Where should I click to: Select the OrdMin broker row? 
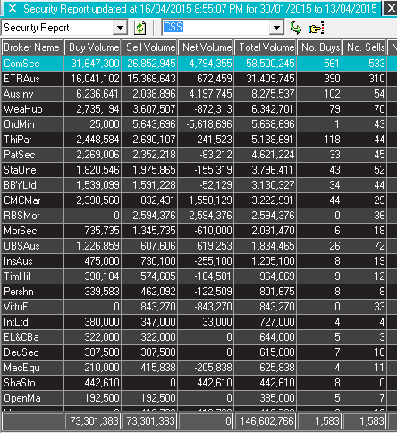(x=198, y=124)
